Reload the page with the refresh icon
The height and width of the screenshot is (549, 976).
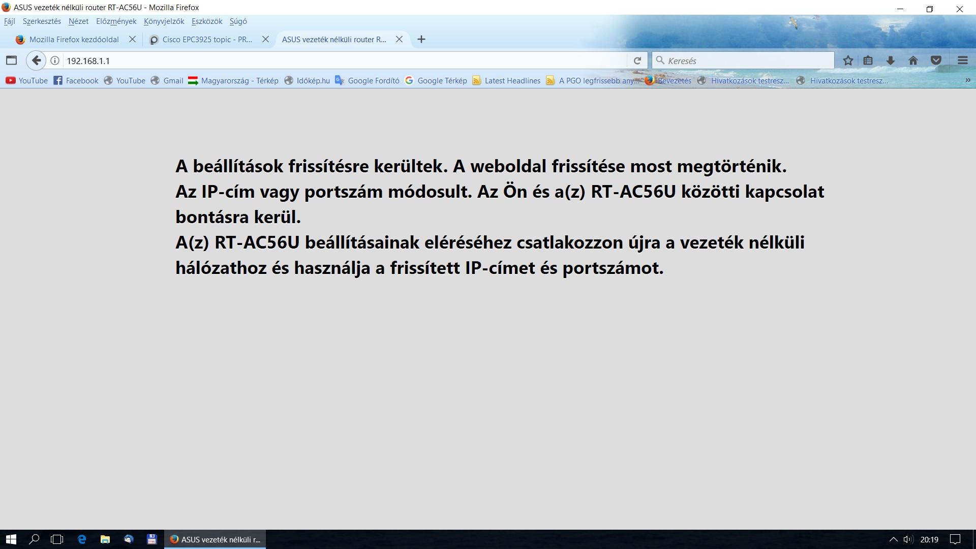point(637,60)
